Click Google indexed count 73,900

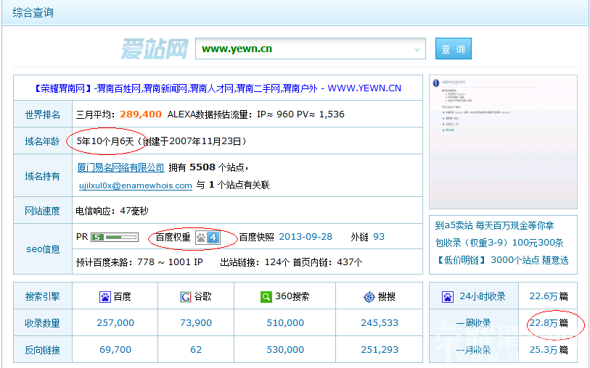[196, 322]
